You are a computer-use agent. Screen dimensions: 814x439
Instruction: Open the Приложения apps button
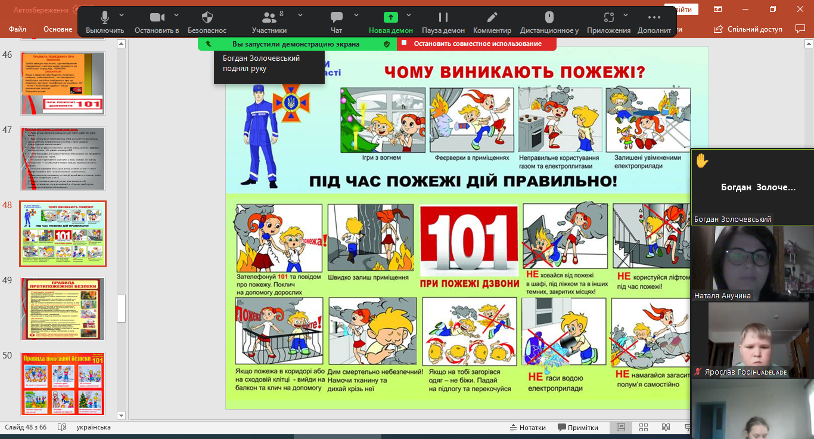point(608,22)
